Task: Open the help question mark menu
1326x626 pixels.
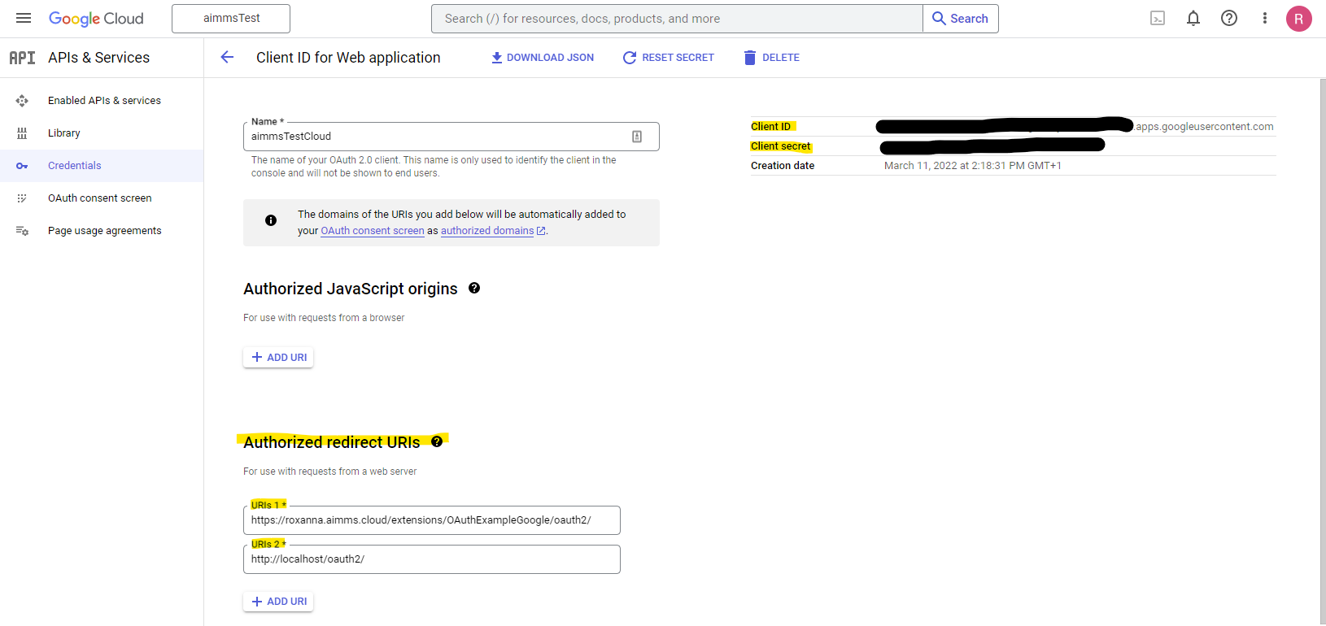Action: pyautogui.click(x=1229, y=18)
